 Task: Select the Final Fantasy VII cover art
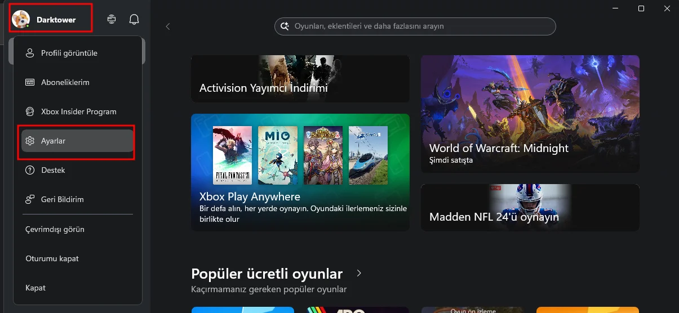point(233,155)
